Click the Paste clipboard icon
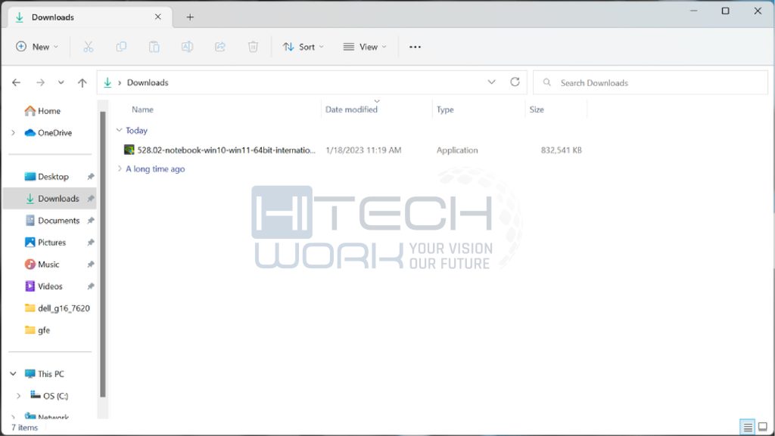Image resolution: width=775 pixels, height=436 pixels. [x=154, y=47]
